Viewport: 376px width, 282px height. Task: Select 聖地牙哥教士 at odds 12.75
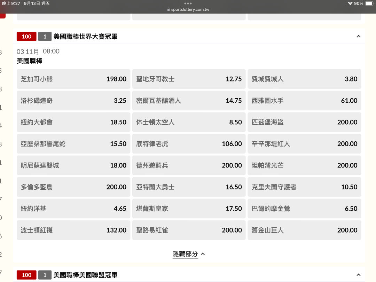(x=189, y=79)
